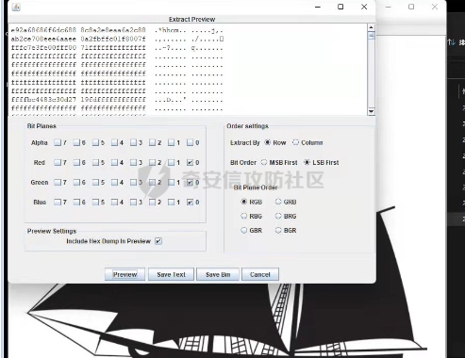Click the hex preview scrollbar down arrow

[371, 111]
